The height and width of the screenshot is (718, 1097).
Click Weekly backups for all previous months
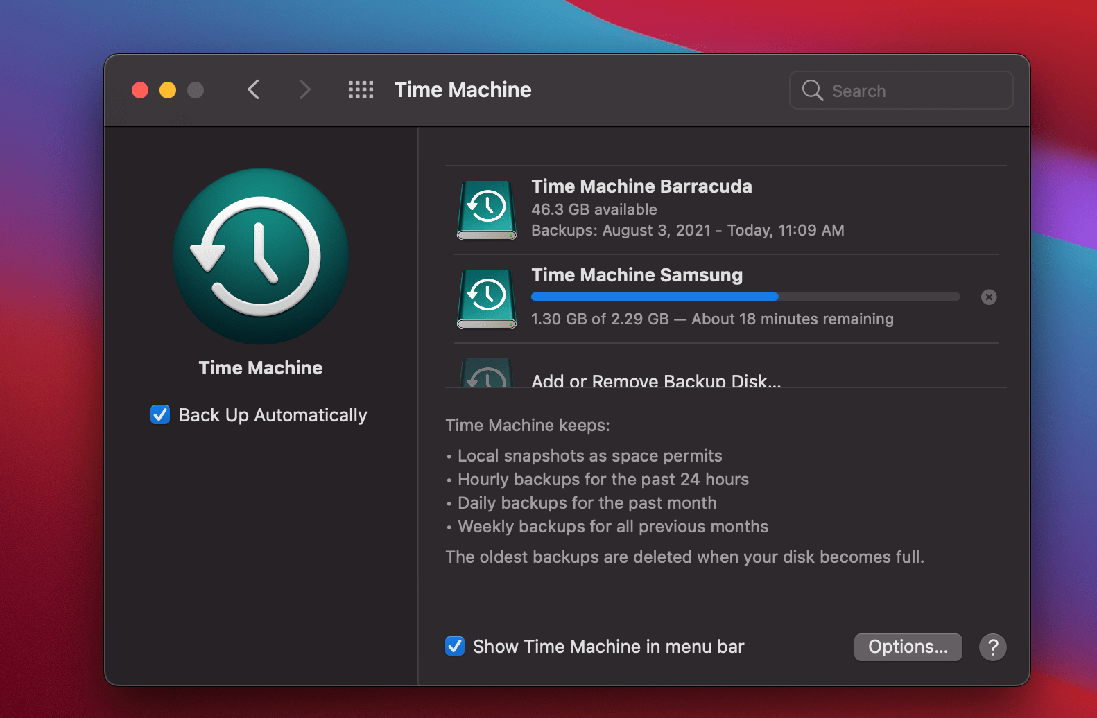tap(613, 527)
